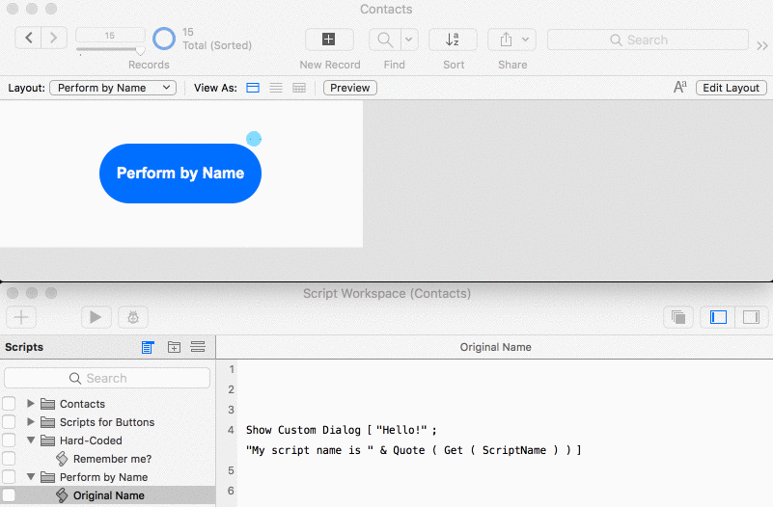The height and width of the screenshot is (507, 773).
Task: Open the Script Debugger bug icon
Action: (x=132, y=316)
